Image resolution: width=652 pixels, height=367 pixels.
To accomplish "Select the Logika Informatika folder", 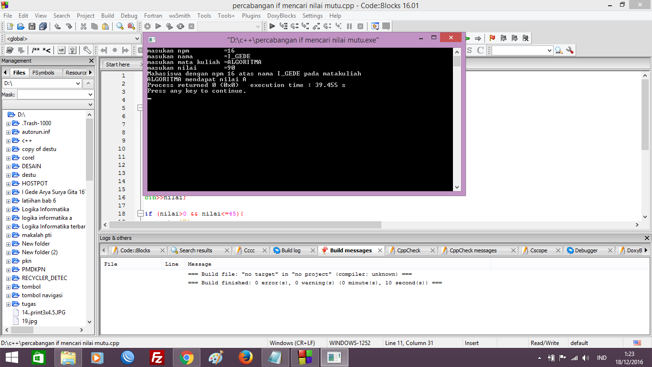I will [45, 209].
